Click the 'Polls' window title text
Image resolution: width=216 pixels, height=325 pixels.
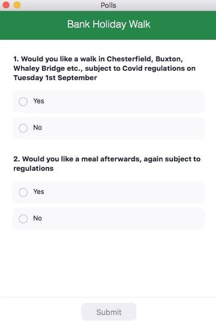[x=108, y=5]
